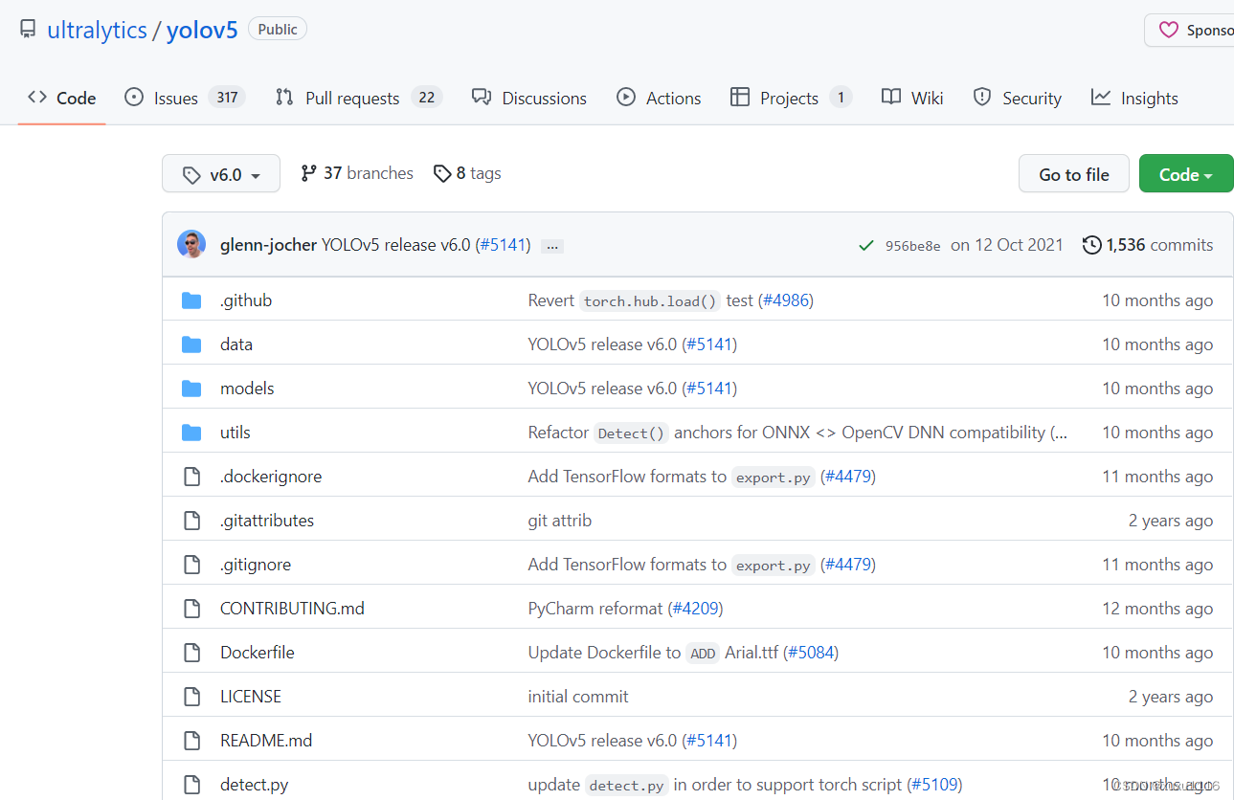The image size is (1234, 800).
Task: Open the Wiki tab
Action: (x=912, y=98)
